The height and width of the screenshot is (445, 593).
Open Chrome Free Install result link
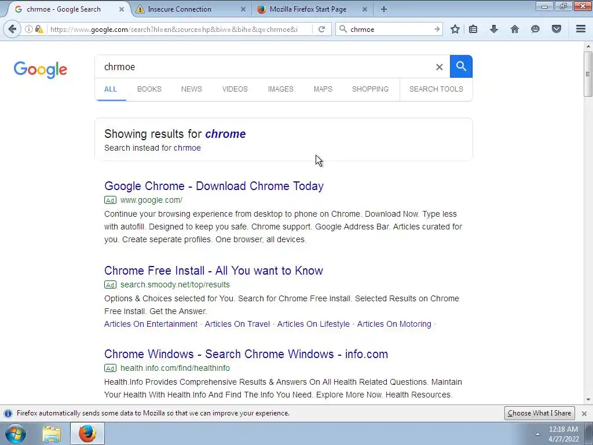tap(214, 271)
